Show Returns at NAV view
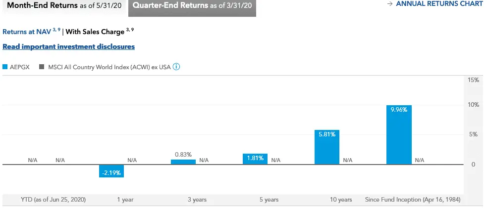 click(x=27, y=32)
